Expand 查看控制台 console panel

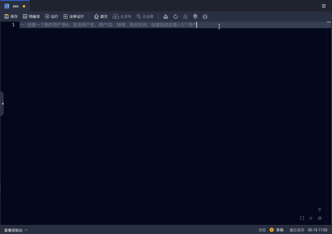tap(16, 230)
